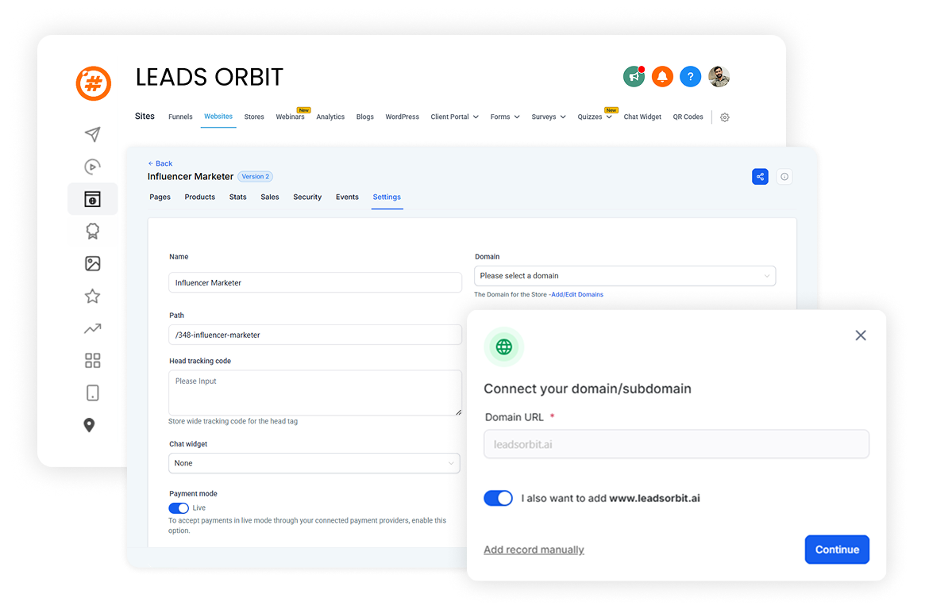Click the Continue button

point(837,550)
